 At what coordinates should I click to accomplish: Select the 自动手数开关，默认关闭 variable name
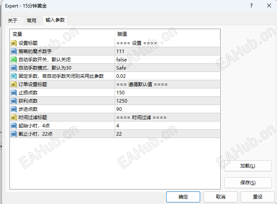tap(45, 60)
